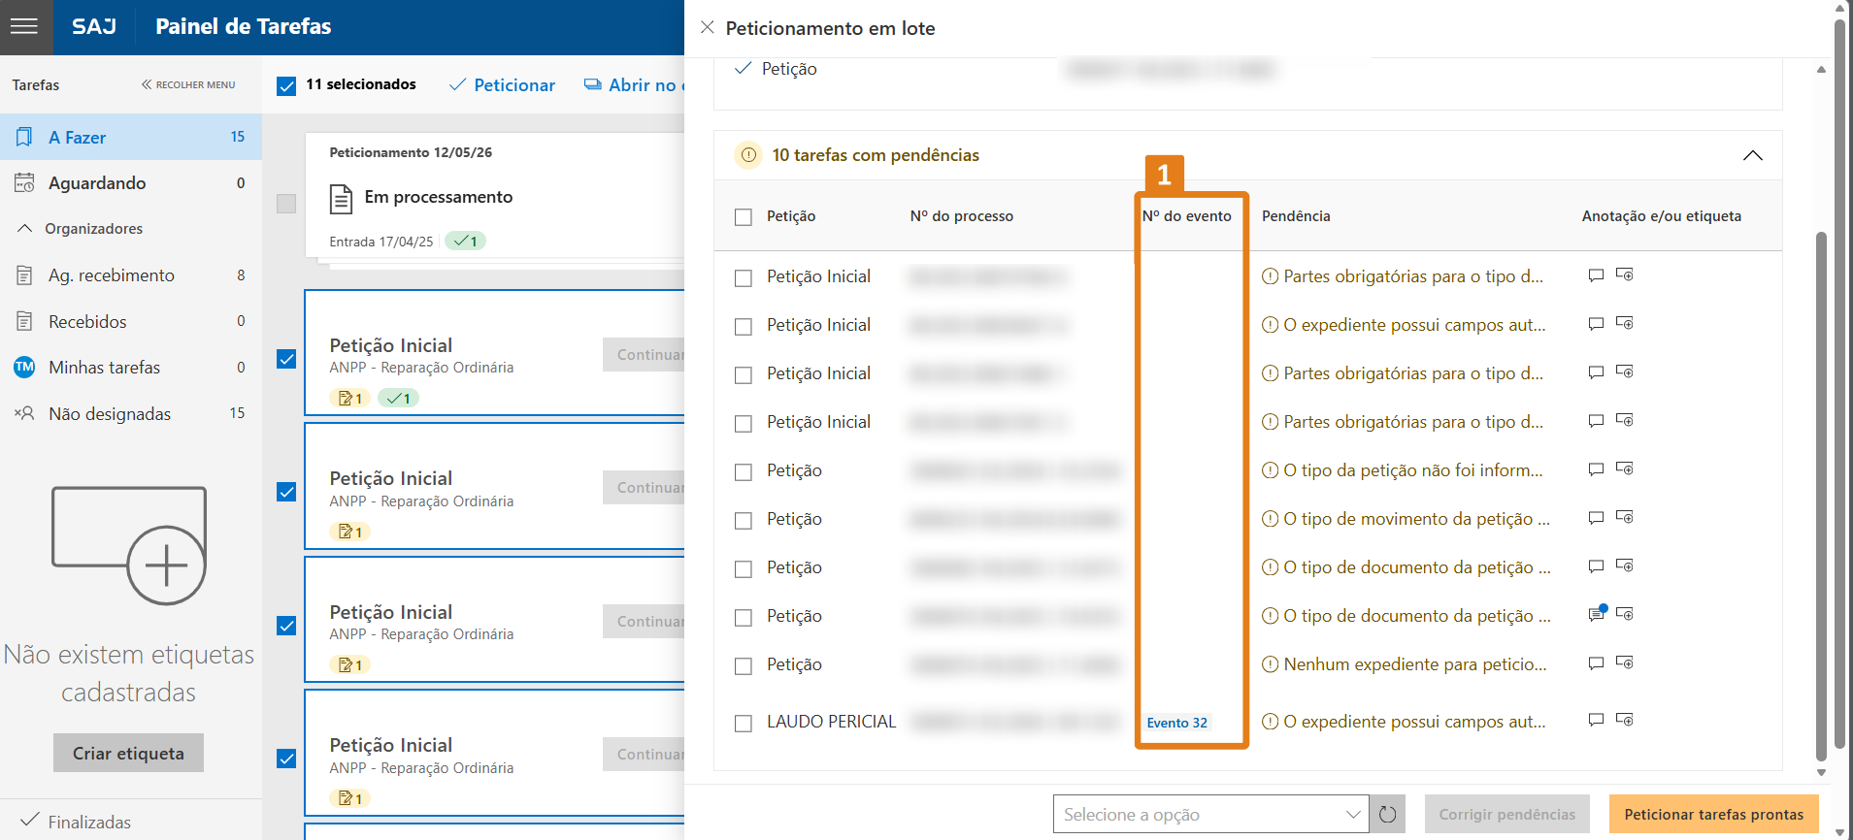1853x840 pixels.
Task: Click the second 'Petição Inicial' card with Continuar
Action: click(495, 488)
